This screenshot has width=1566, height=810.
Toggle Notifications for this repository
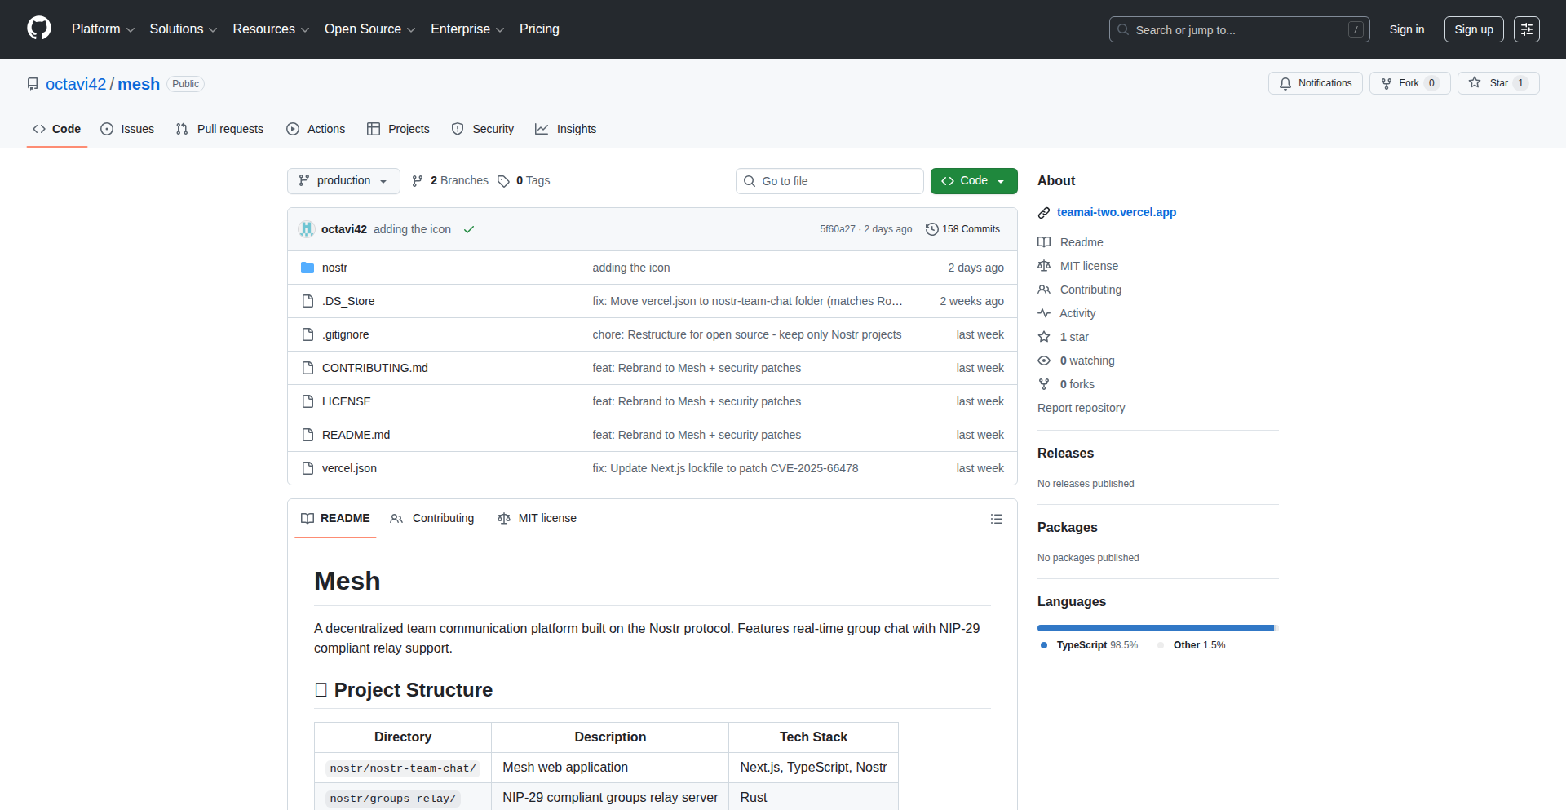1315,83
